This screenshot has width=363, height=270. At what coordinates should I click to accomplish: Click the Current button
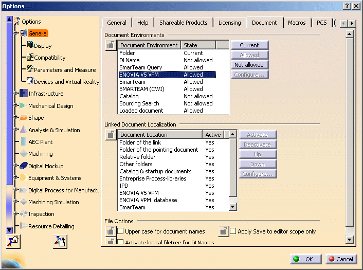[x=249, y=45]
